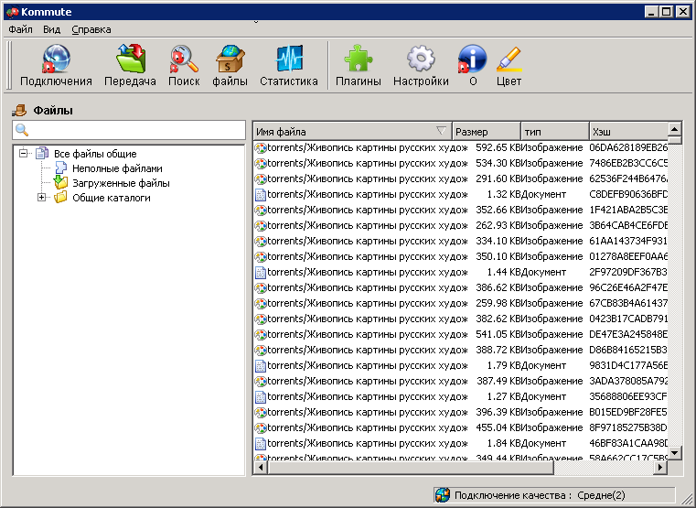Select the file row sized 1.27 KB
The image size is (696, 508).
[461, 396]
